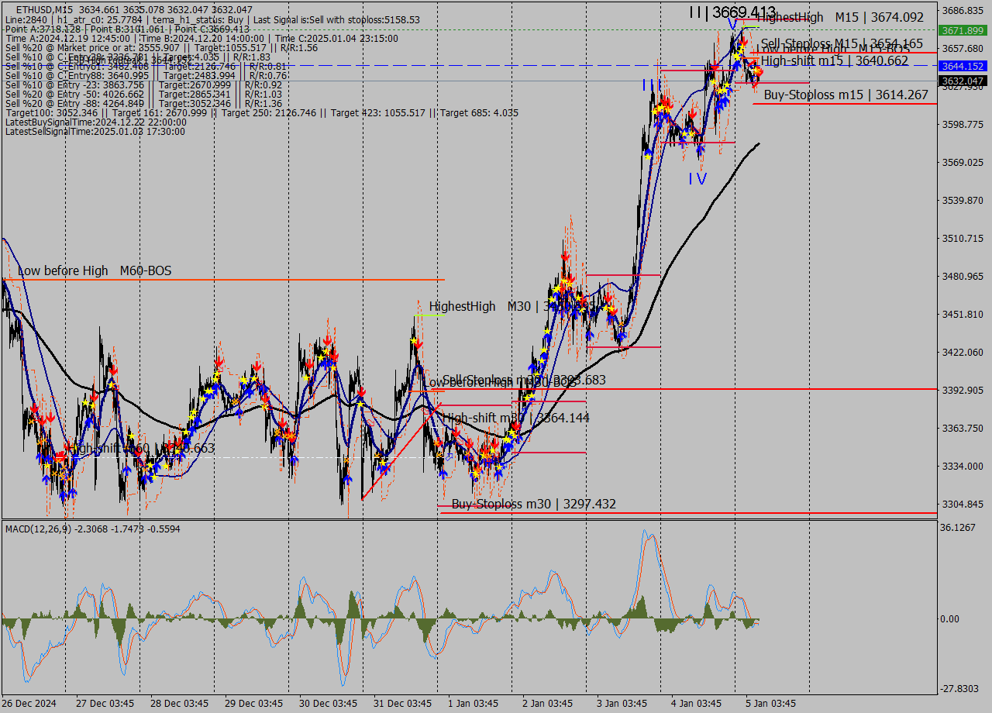The image size is (992, 713).
Task: Click the blue 'IV' wave label
Action: click(697, 179)
